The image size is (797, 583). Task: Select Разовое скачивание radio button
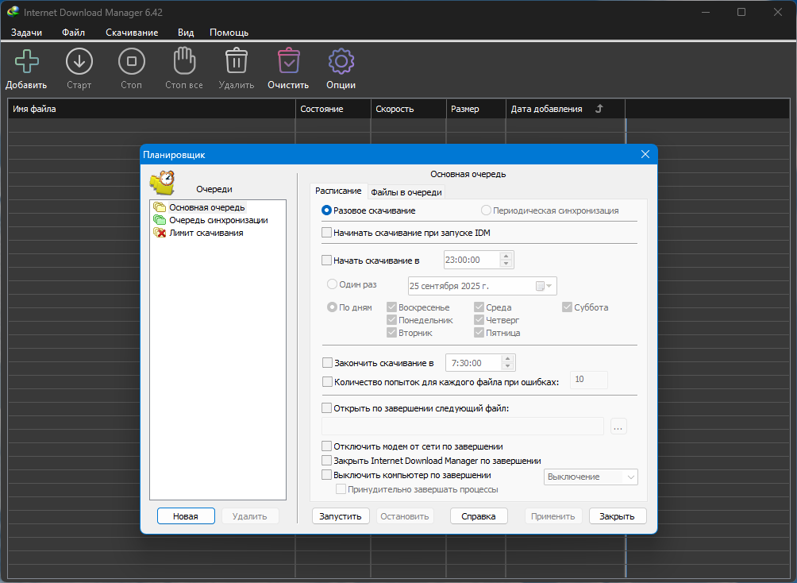coord(327,210)
